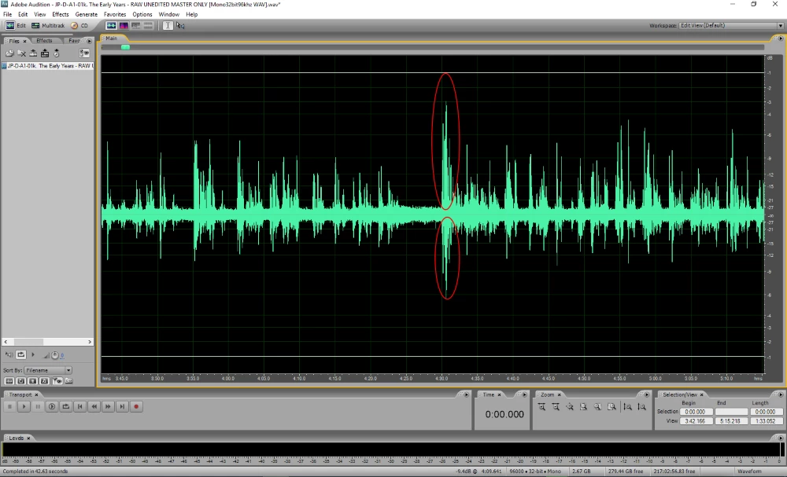This screenshot has width=787, height=477.
Task: Toggle Loop Play in Files panel
Action: 21,354
